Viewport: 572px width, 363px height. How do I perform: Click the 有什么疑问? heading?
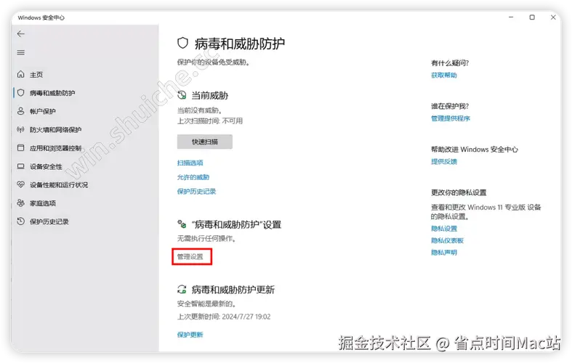point(450,63)
